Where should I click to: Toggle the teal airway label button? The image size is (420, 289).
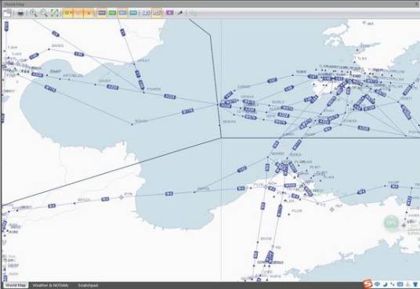[x=133, y=13]
